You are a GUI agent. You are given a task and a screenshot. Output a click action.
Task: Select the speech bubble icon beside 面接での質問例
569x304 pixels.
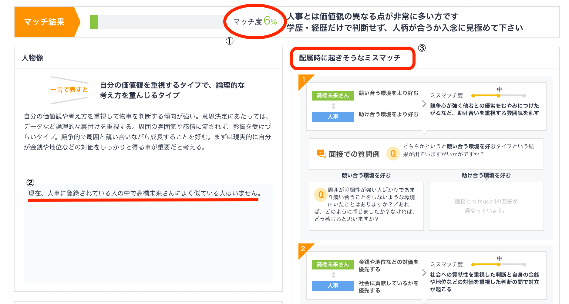[x=321, y=154]
